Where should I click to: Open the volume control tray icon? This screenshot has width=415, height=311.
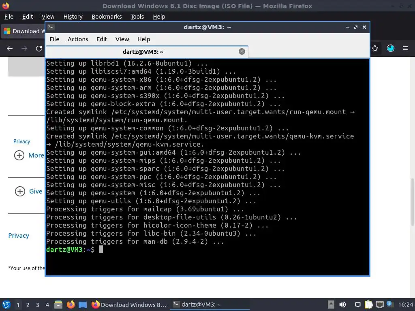tap(342, 305)
